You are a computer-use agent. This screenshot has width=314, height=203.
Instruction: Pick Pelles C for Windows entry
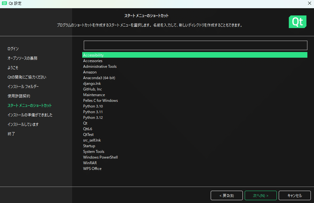click(195, 101)
